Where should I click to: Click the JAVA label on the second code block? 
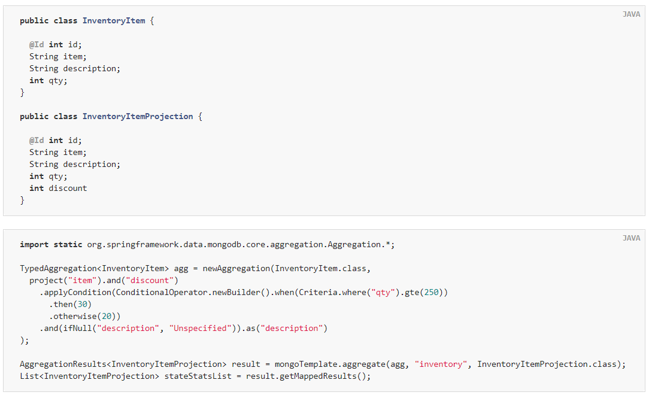631,238
